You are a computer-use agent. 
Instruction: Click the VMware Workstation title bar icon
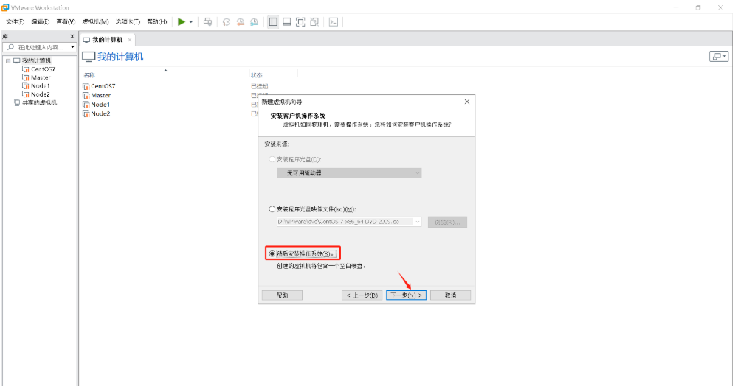coord(5,7)
